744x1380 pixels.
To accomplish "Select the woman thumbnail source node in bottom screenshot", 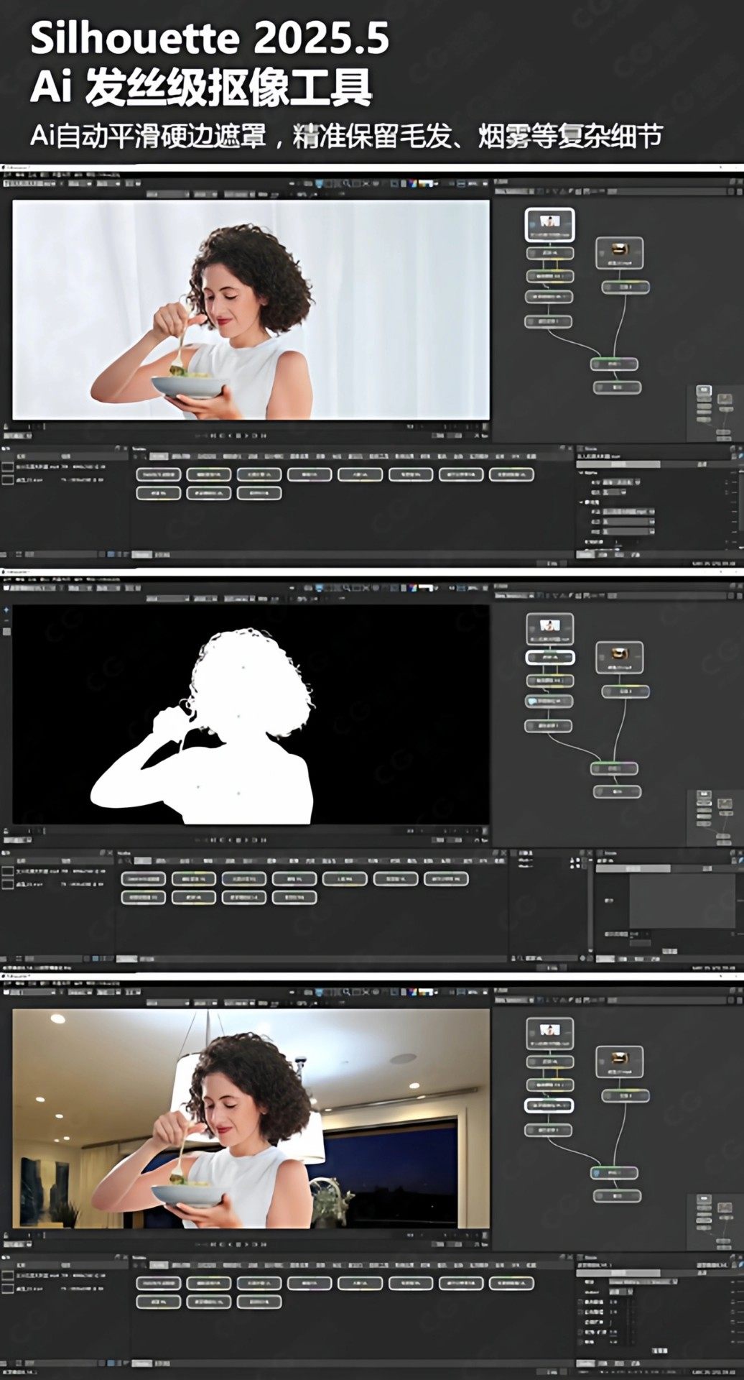I will (550, 1034).
